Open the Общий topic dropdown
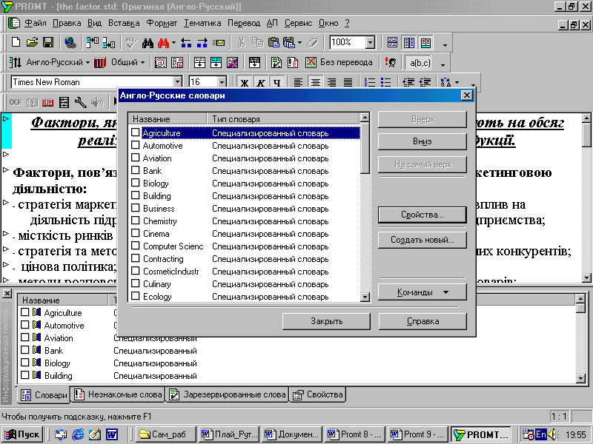The height and width of the screenshot is (444, 593). [x=142, y=62]
